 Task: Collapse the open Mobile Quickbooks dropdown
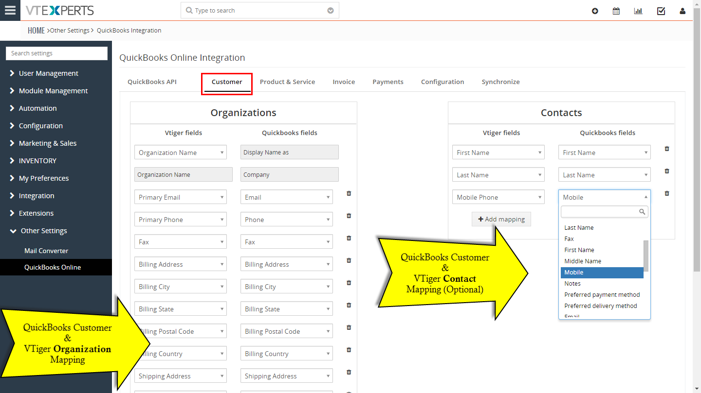tap(605, 197)
